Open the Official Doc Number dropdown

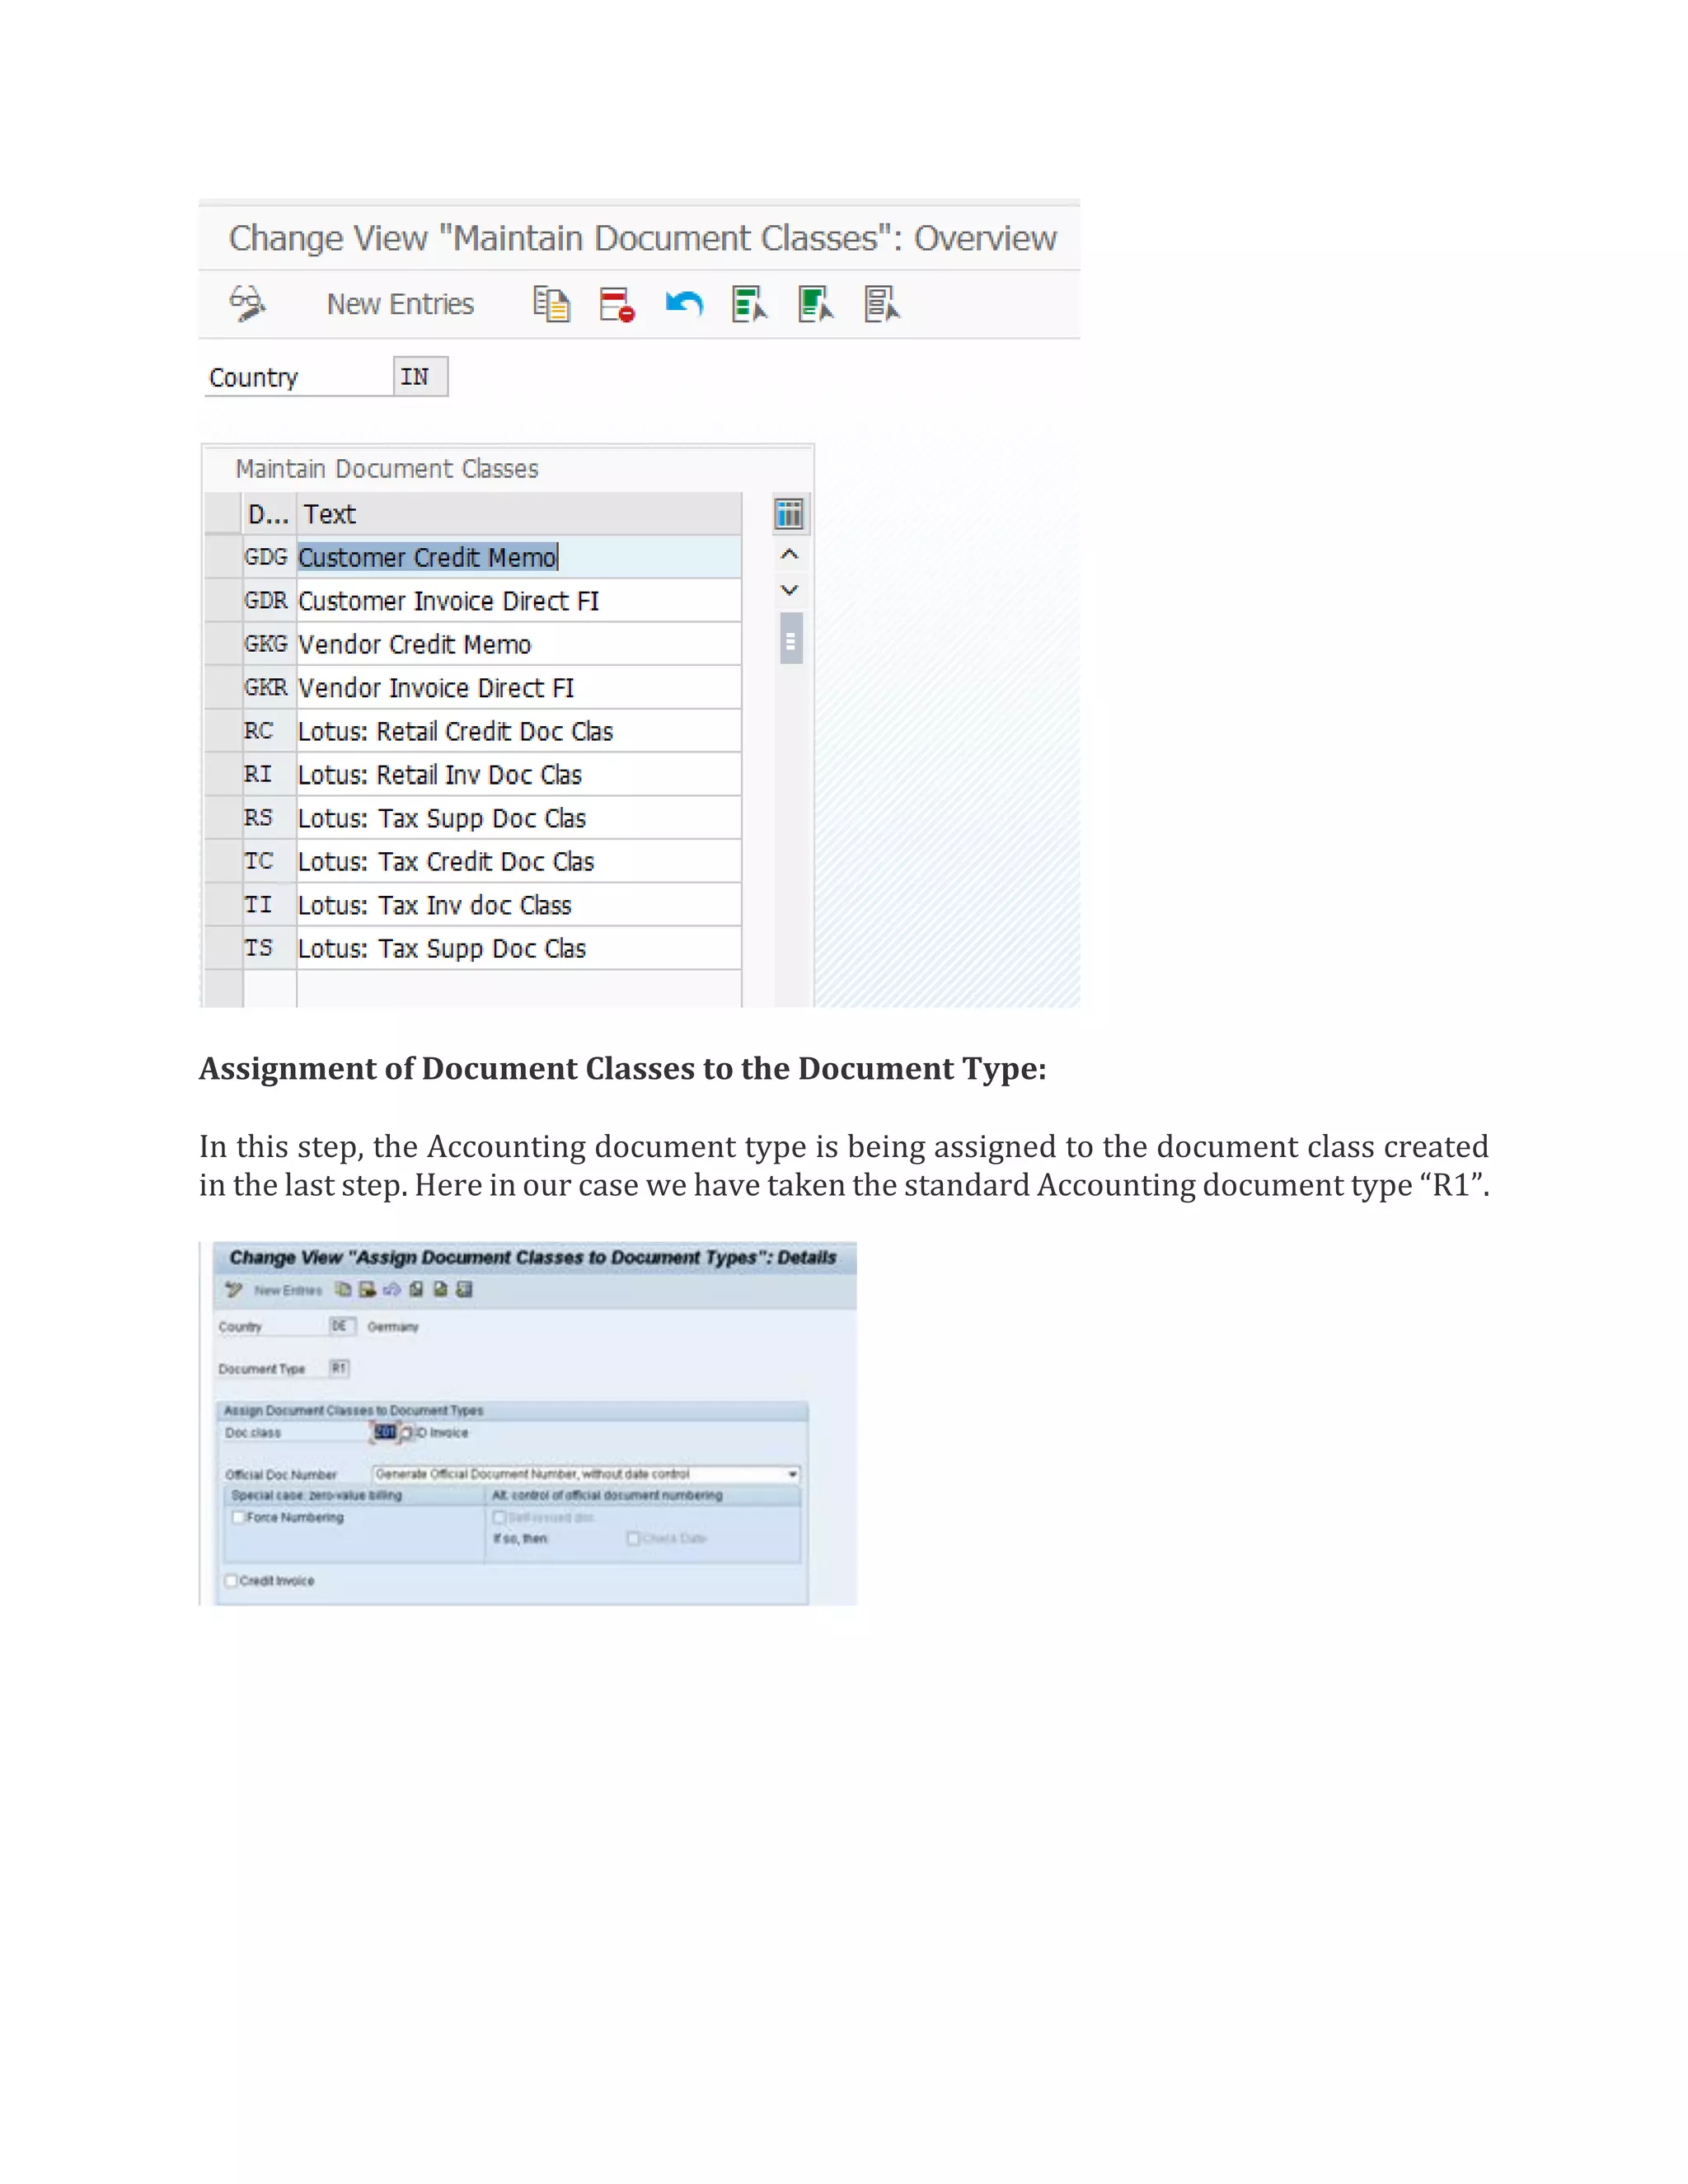(x=793, y=1474)
